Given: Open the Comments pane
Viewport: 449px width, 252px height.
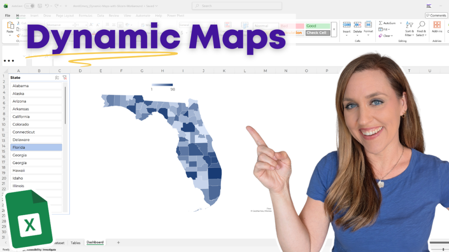Looking at the screenshot, I should 436,15.
